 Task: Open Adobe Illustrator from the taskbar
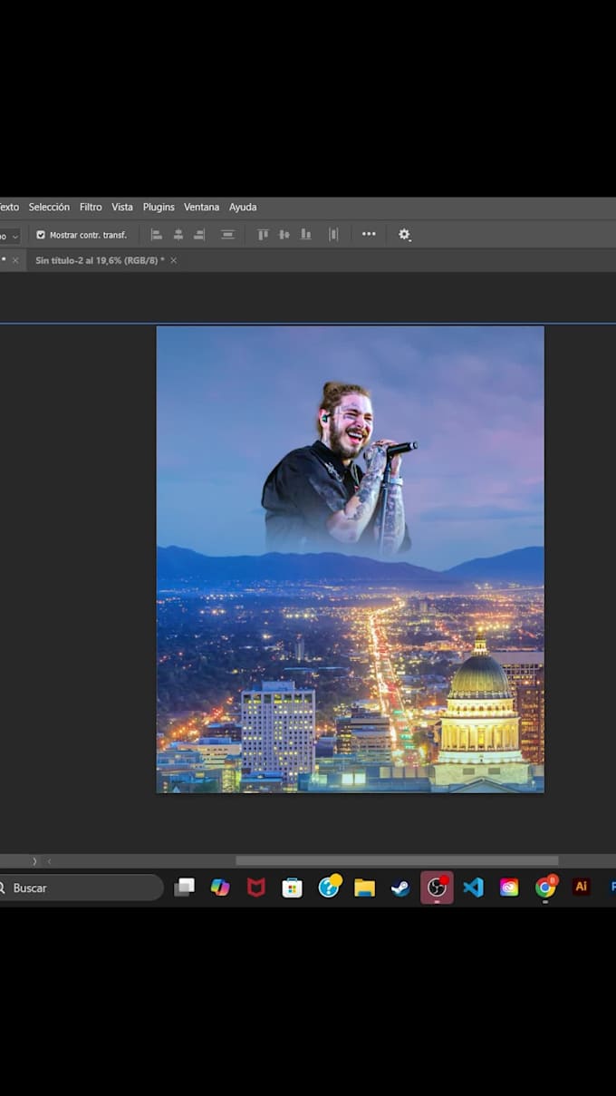pos(582,887)
